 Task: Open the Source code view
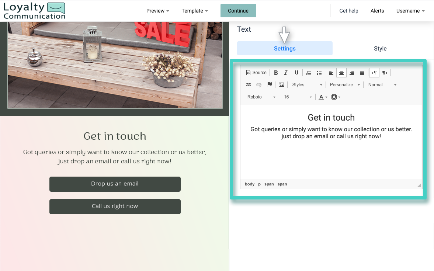[256, 73]
